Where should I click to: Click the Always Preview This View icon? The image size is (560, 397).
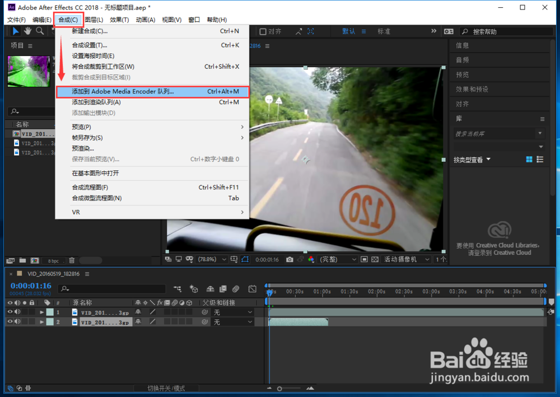click(168, 259)
